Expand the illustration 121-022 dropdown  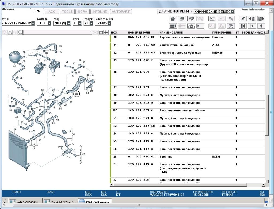[109, 23]
